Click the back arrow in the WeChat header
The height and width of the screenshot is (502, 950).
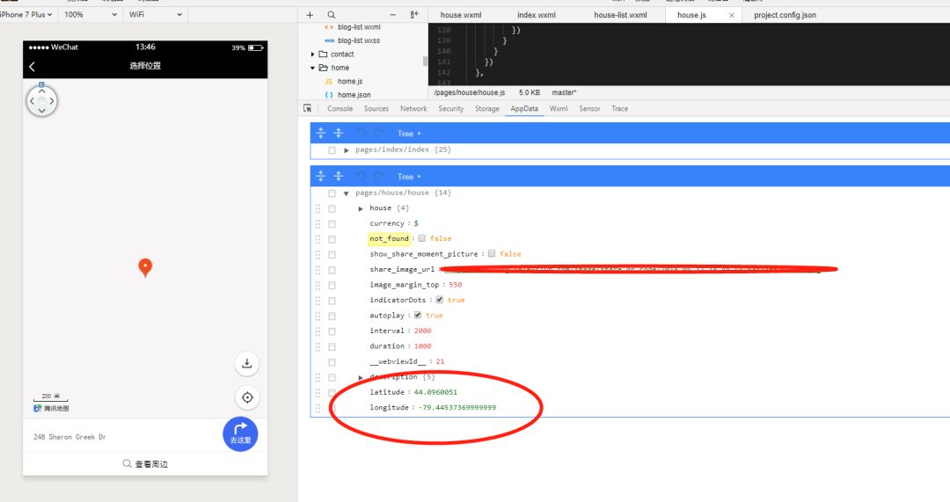pyautogui.click(x=33, y=67)
